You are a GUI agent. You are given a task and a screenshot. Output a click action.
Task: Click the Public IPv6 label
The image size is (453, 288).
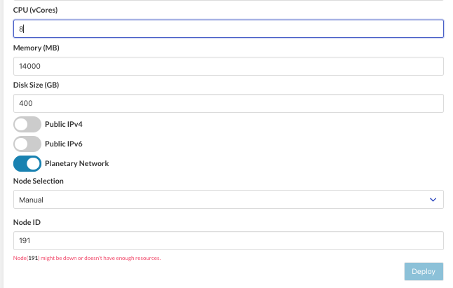pyautogui.click(x=64, y=144)
